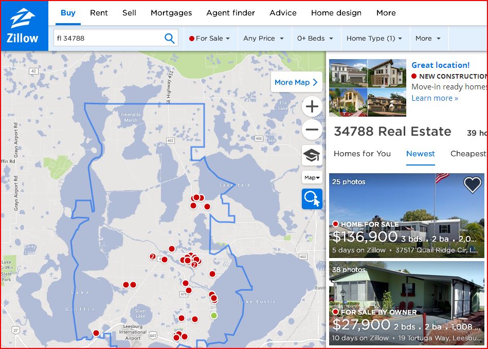Click the More Map button
Image resolution: width=488 pixels, height=349 pixels.
tap(296, 82)
